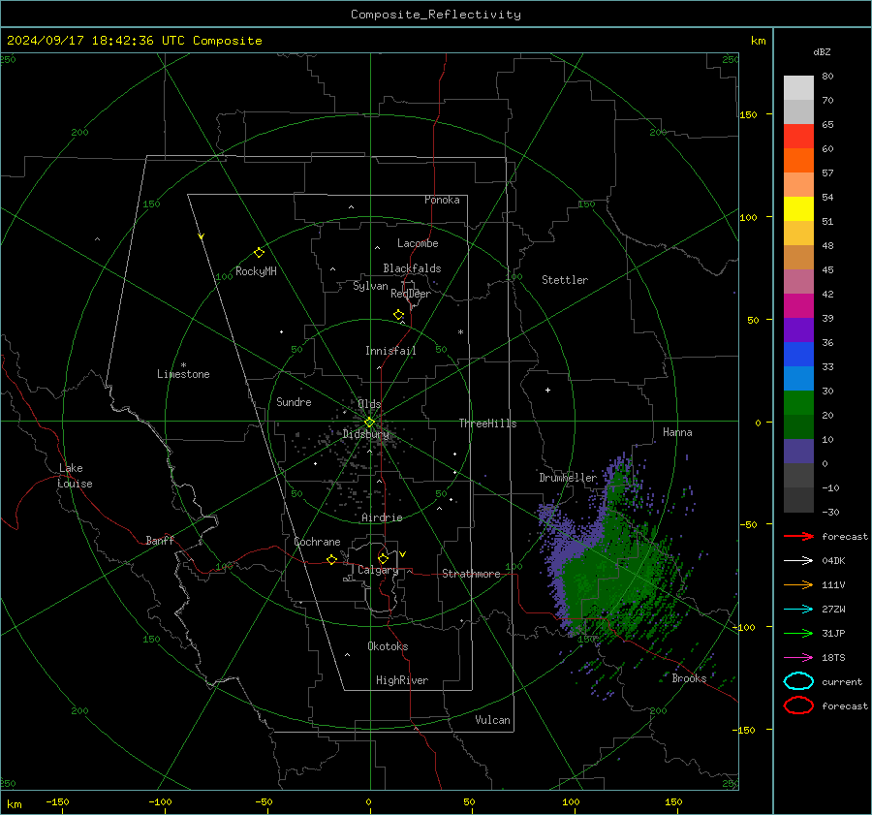Click the Drumheller city label
The height and width of the screenshot is (815, 872).
(567, 478)
